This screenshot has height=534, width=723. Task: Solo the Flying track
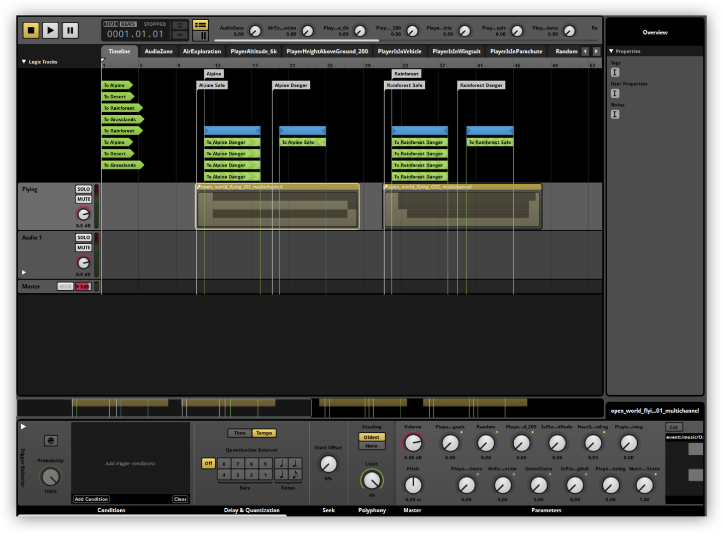point(83,189)
